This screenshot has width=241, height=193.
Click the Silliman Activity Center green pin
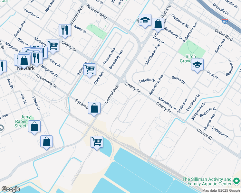[x=236, y=181]
